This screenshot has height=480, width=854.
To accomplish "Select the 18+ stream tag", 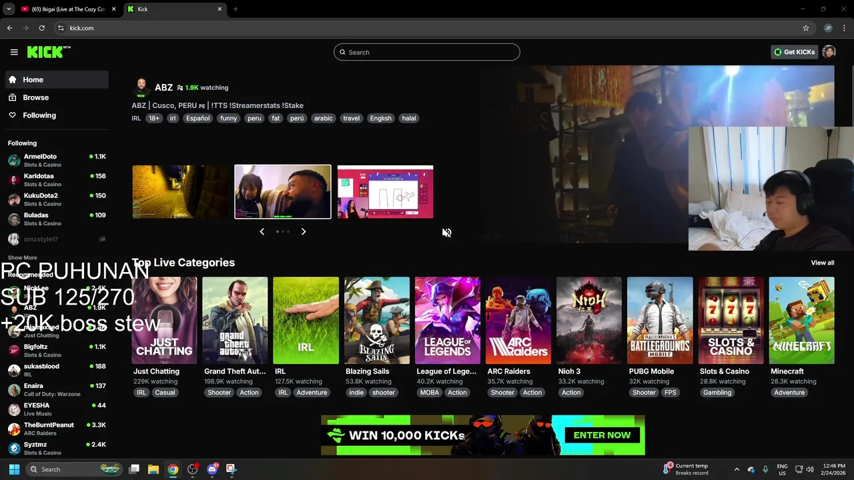I will [154, 118].
